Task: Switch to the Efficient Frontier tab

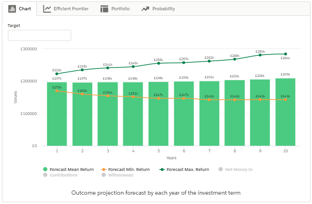Action: [x=70, y=9]
